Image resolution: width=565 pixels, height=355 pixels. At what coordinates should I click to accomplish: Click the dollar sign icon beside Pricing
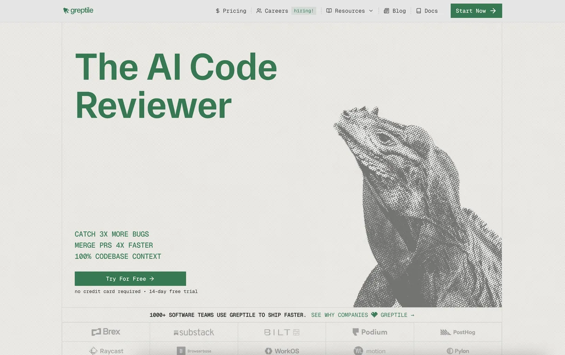(x=217, y=11)
